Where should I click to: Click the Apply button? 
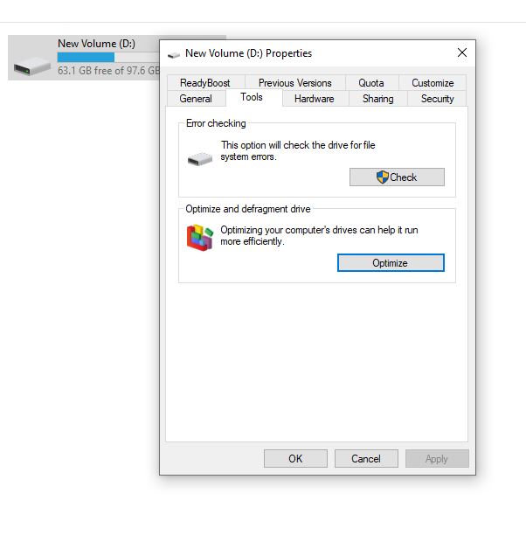click(x=437, y=458)
